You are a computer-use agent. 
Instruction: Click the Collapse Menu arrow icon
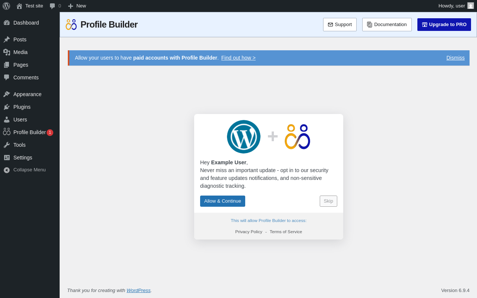[x=7, y=170]
